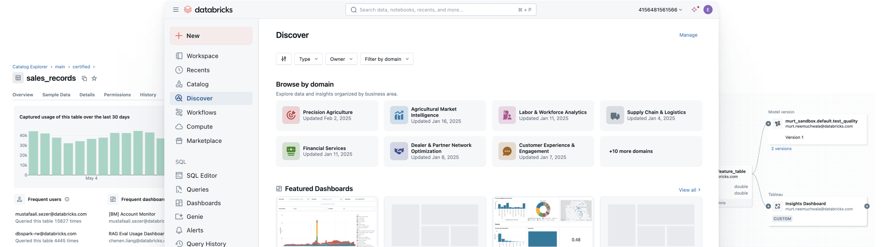Screen dimensions: 883x247
Task: Click the filter sliders icon button
Action: 284,59
